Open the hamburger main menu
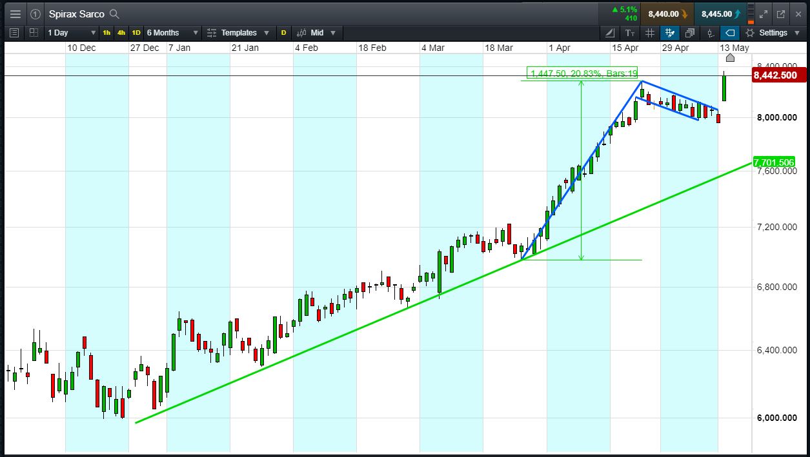810x457 pixels. click(x=15, y=14)
